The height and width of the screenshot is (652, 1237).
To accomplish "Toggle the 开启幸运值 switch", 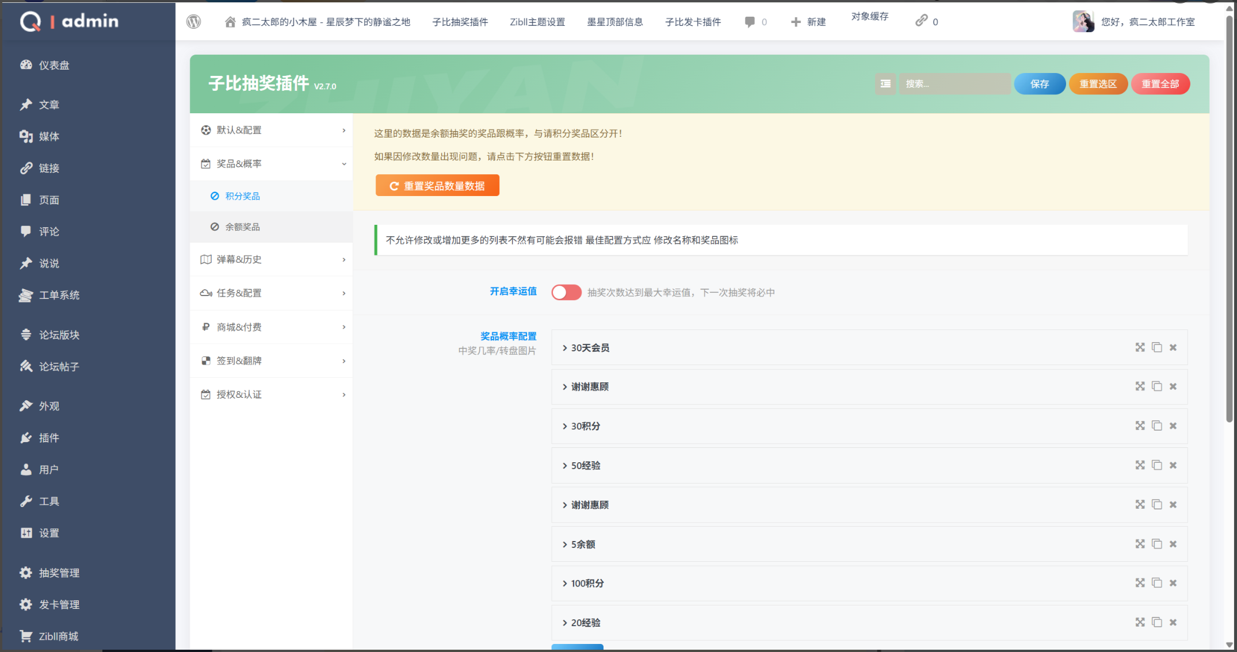I will click(566, 292).
